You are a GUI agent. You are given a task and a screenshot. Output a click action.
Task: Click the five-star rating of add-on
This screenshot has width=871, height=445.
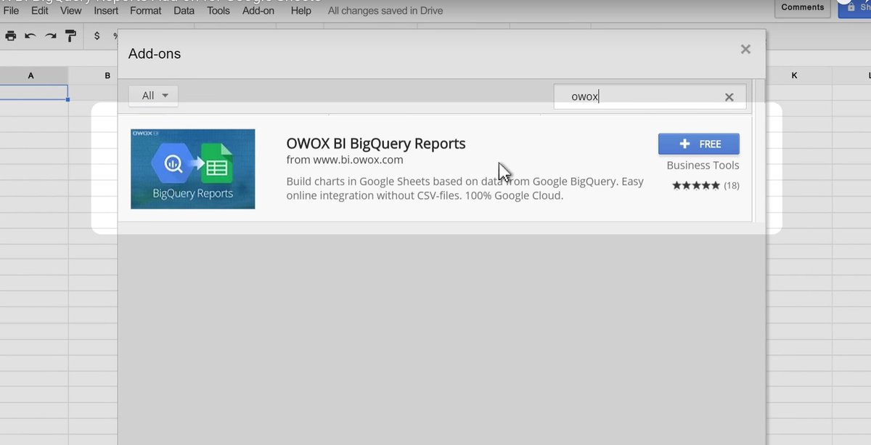(x=696, y=185)
